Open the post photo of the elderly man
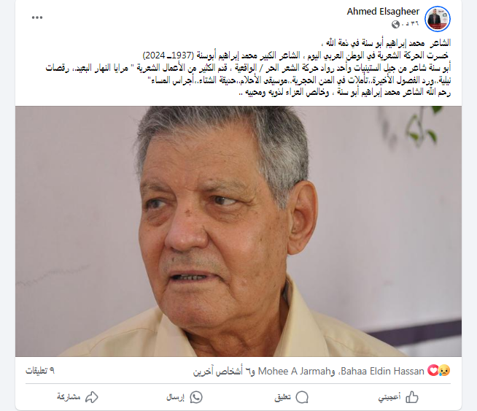 coord(238,231)
